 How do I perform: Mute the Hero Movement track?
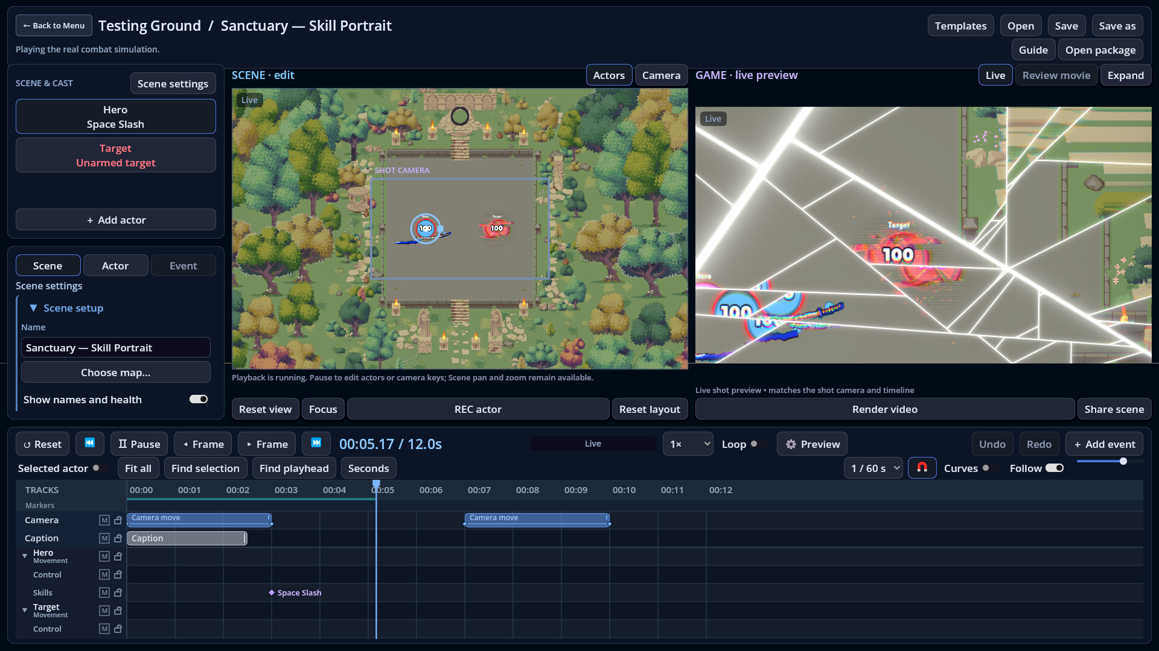click(104, 556)
